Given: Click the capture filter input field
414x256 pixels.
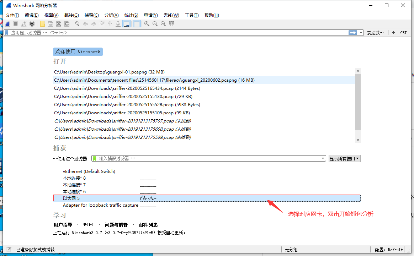Looking at the screenshot, I should point(209,158).
